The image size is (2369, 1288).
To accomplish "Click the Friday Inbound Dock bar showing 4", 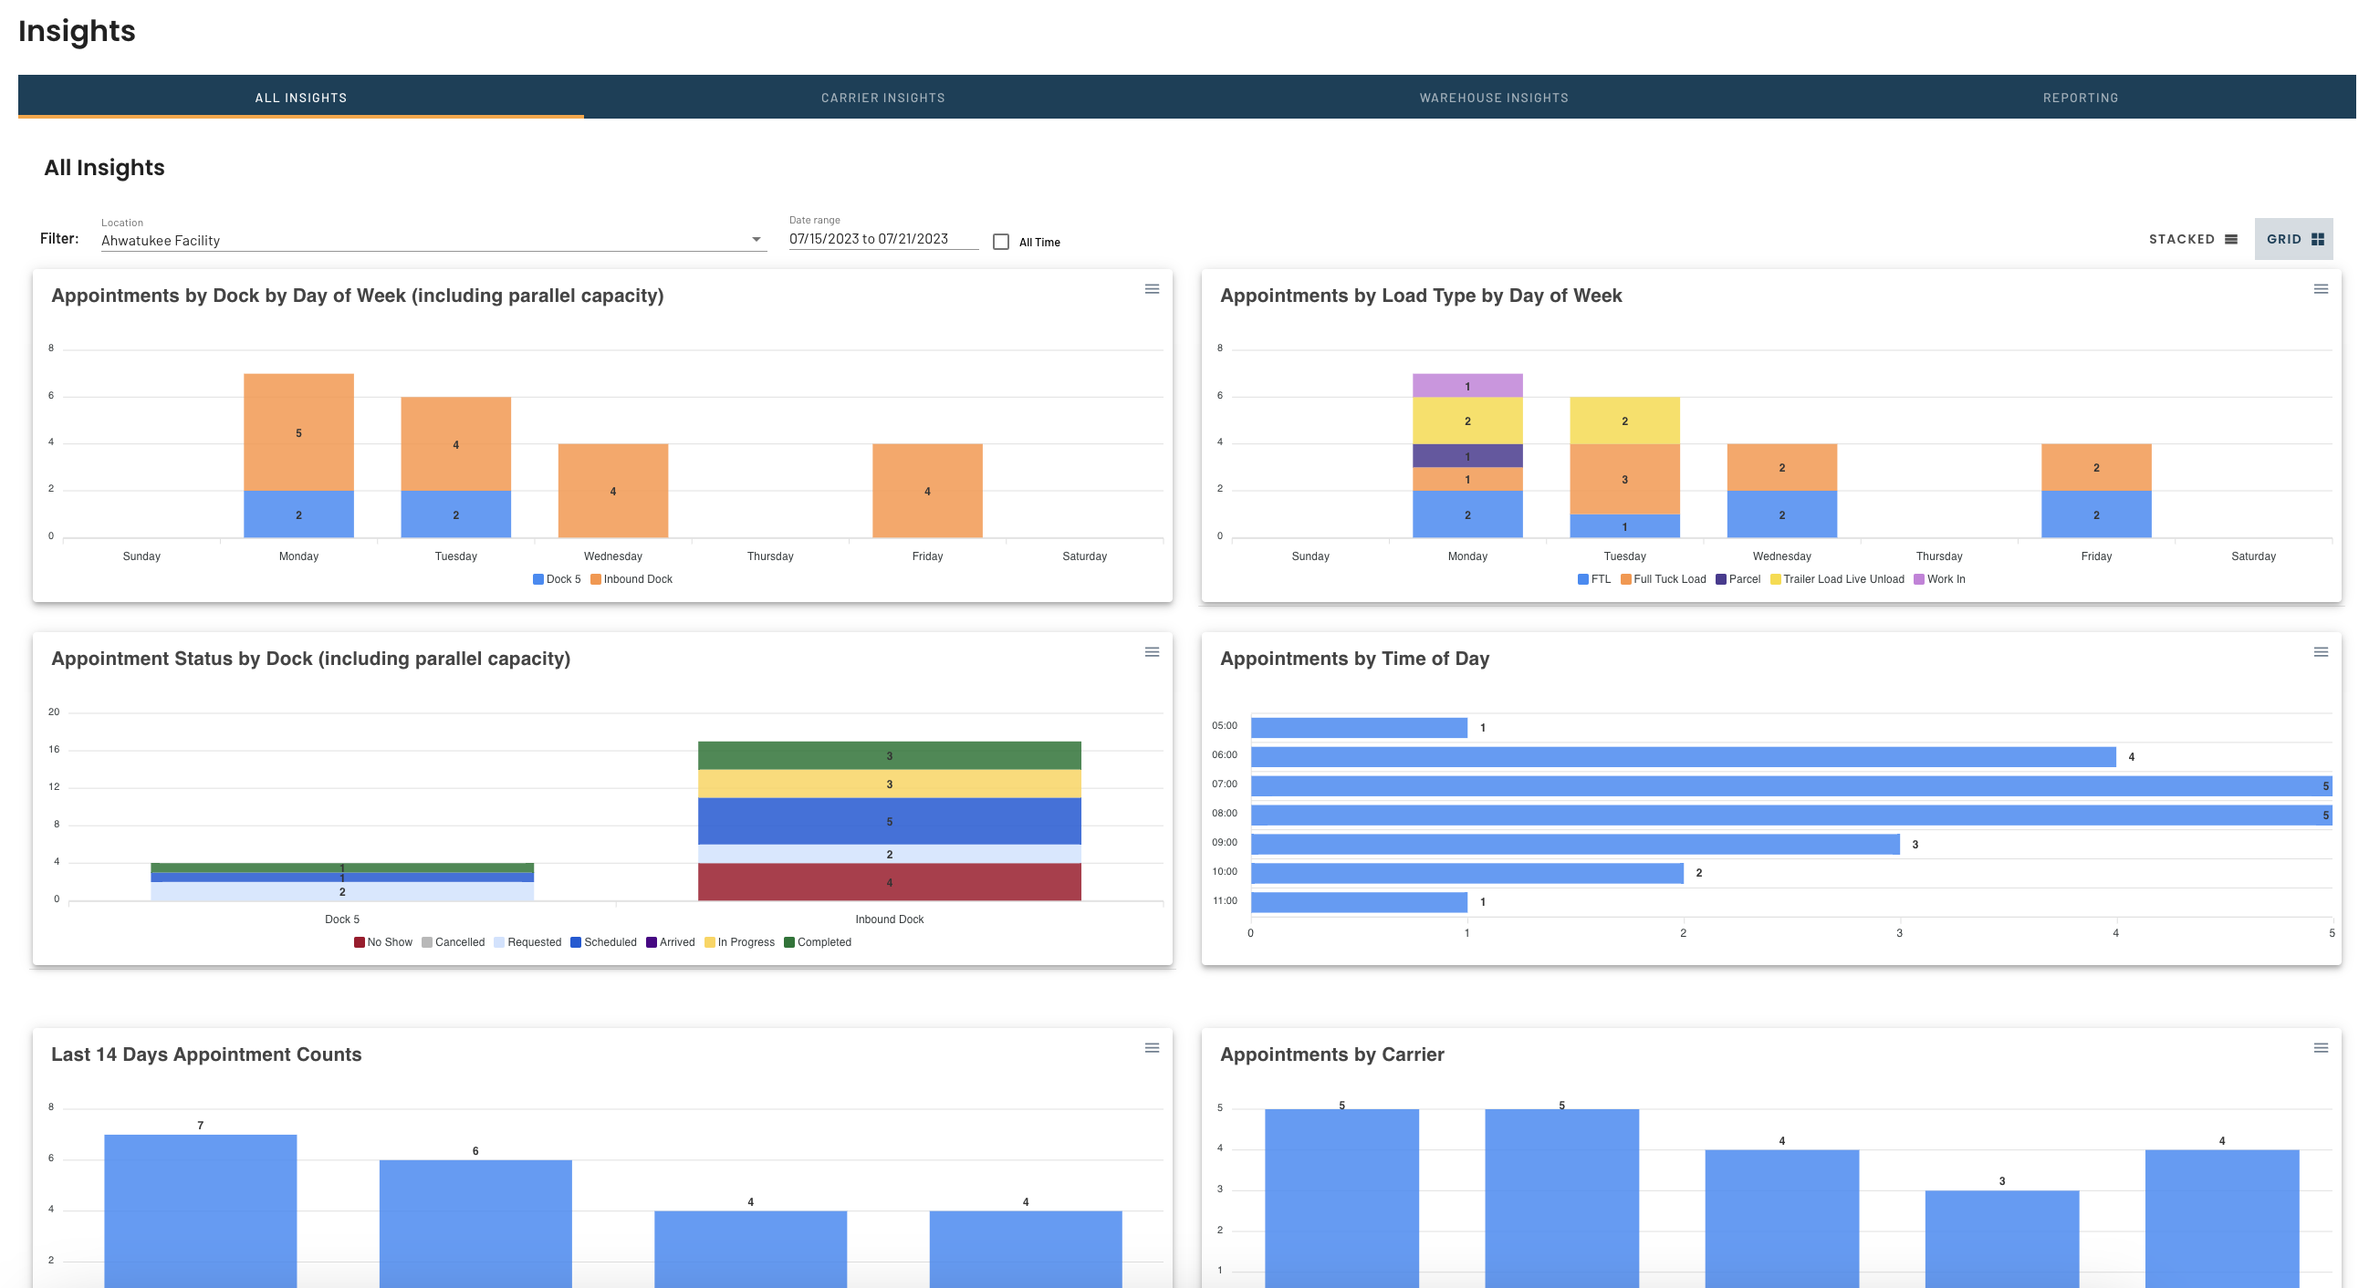I will coord(927,491).
